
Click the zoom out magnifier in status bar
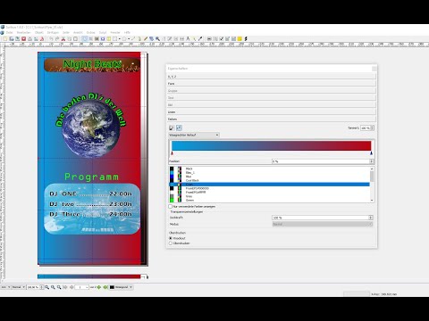(x=46, y=287)
